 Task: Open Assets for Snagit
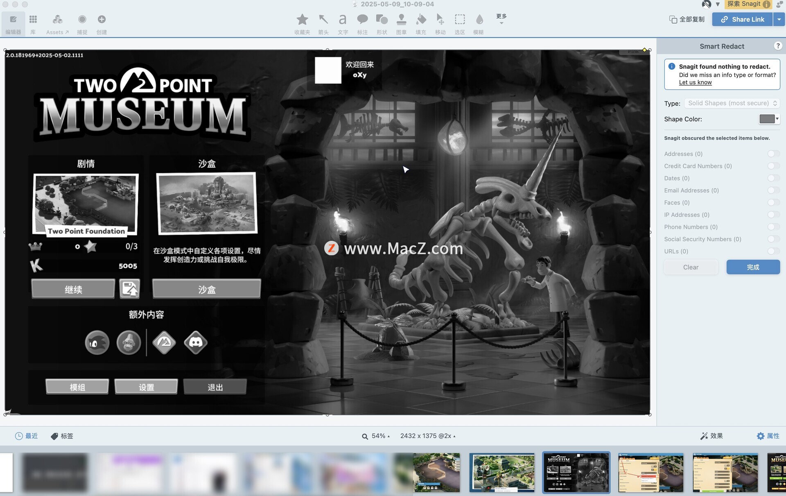click(x=57, y=24)
